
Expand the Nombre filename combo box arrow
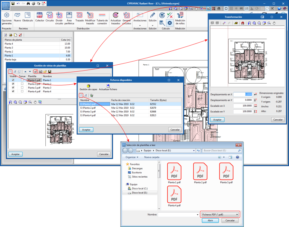(x=198, y=215)
